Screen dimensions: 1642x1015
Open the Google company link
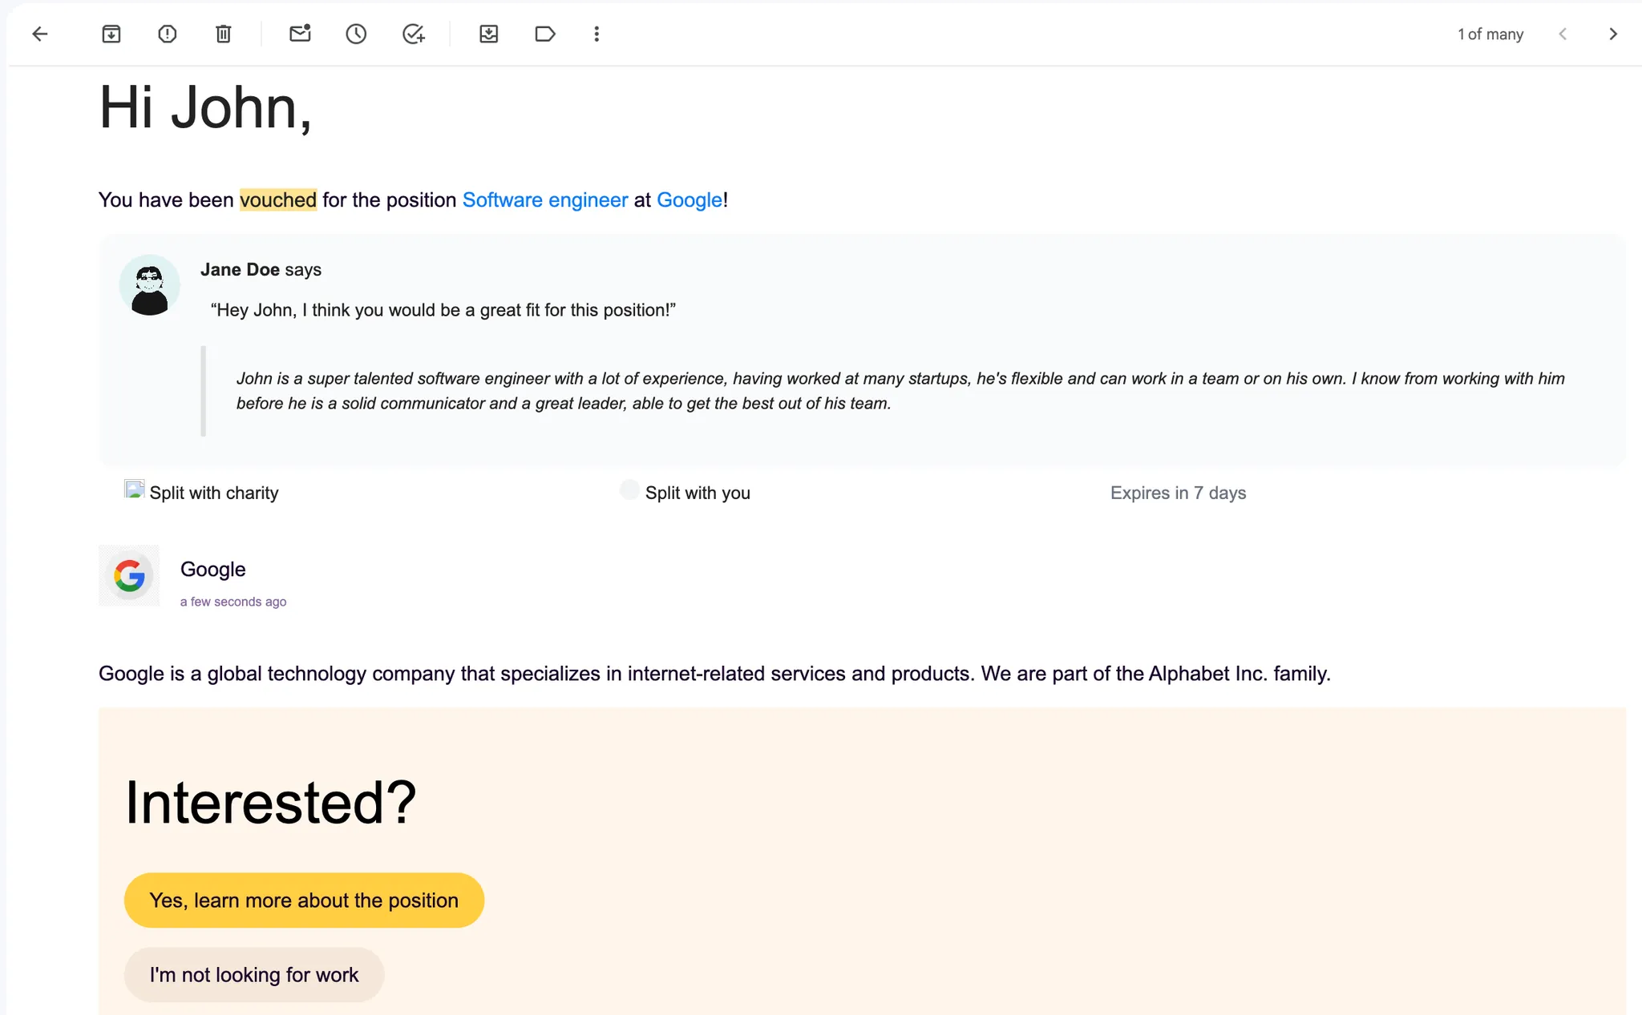pyautogui.click(x=690, y=199)
